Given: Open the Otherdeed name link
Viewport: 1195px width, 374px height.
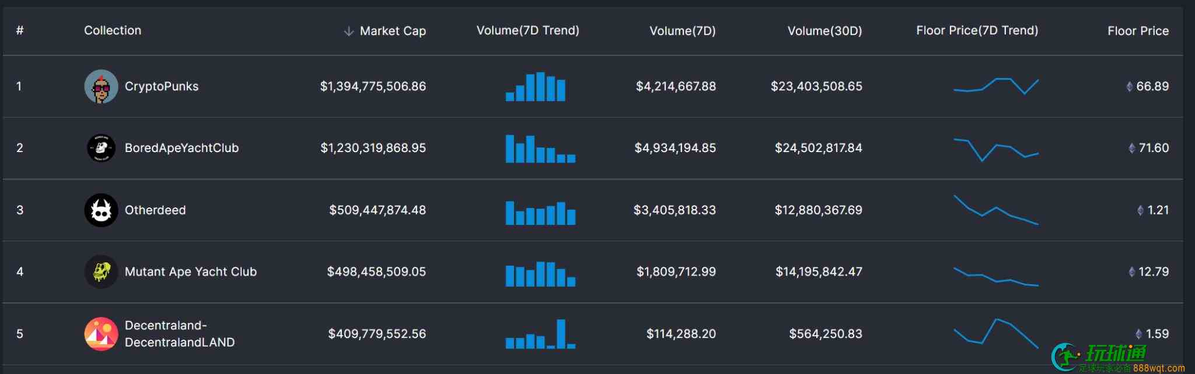Looking at the screenshot, I should click(x=155, y=210).
